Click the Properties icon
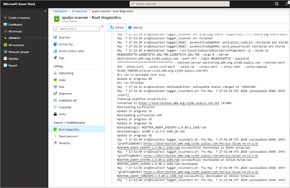290x188 pixels. click(55, 107)
